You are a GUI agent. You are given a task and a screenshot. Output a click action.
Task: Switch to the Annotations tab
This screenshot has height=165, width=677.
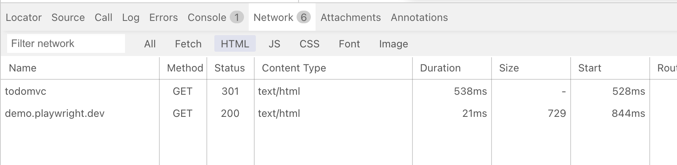(419, 17)
